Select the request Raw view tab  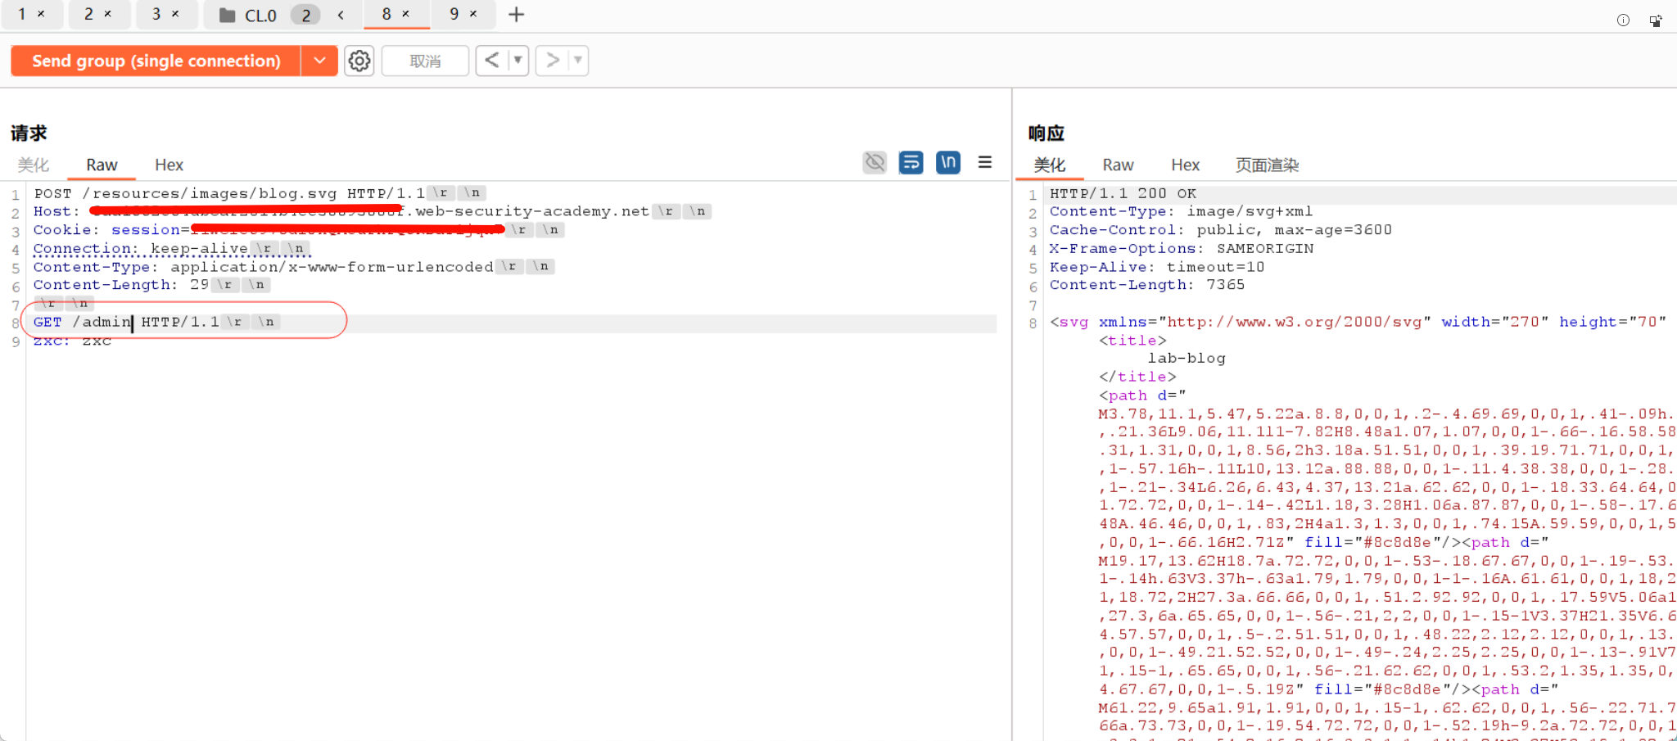coord(102,165)
